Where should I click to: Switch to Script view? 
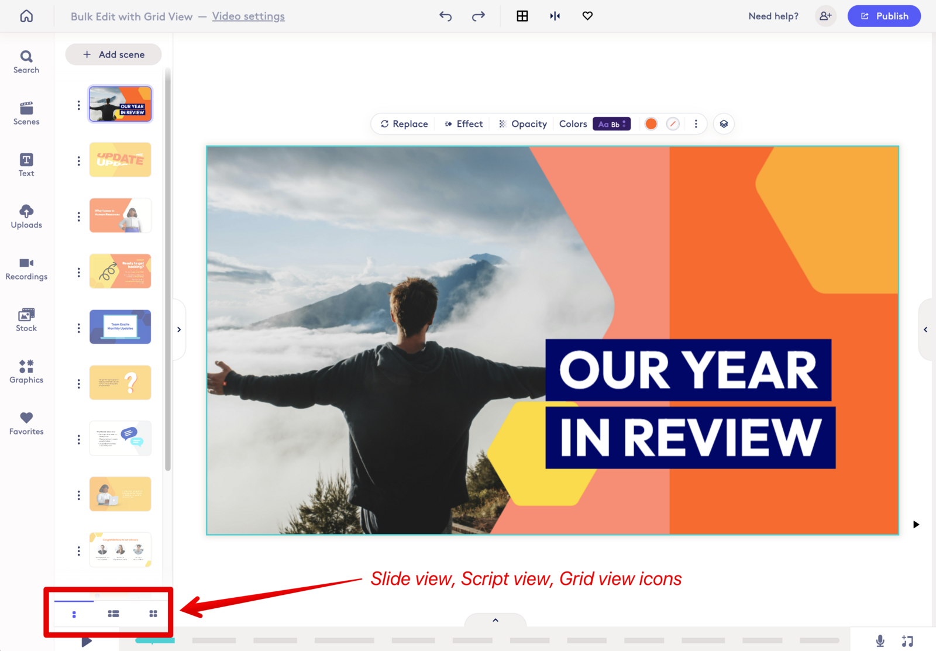coord(113,614)
